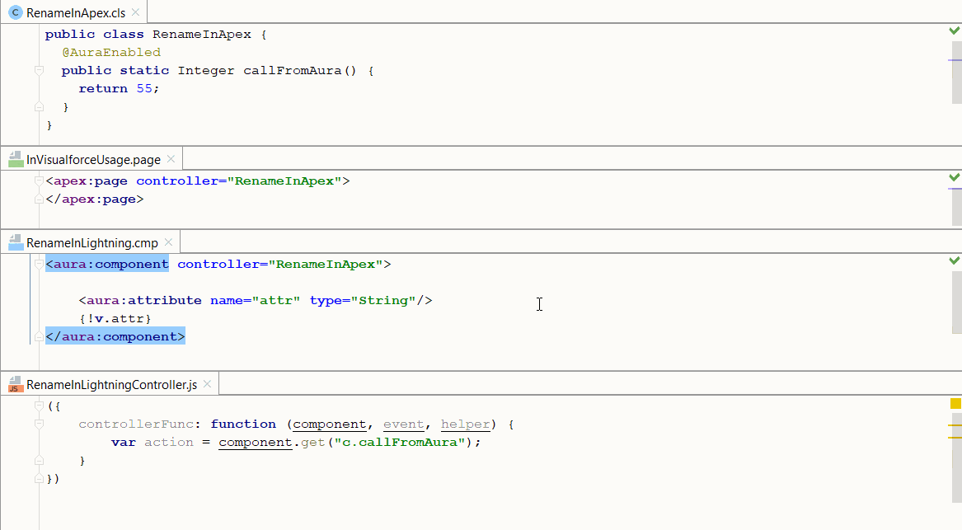Image resolution: width=962 pixels, height=530 pixels.
Task: Collapse the JS object fold marker at "({"
Action: (x=40, y=406)
